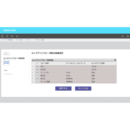
Task: Open the notifications bell icon
Action: click(12, 36)
